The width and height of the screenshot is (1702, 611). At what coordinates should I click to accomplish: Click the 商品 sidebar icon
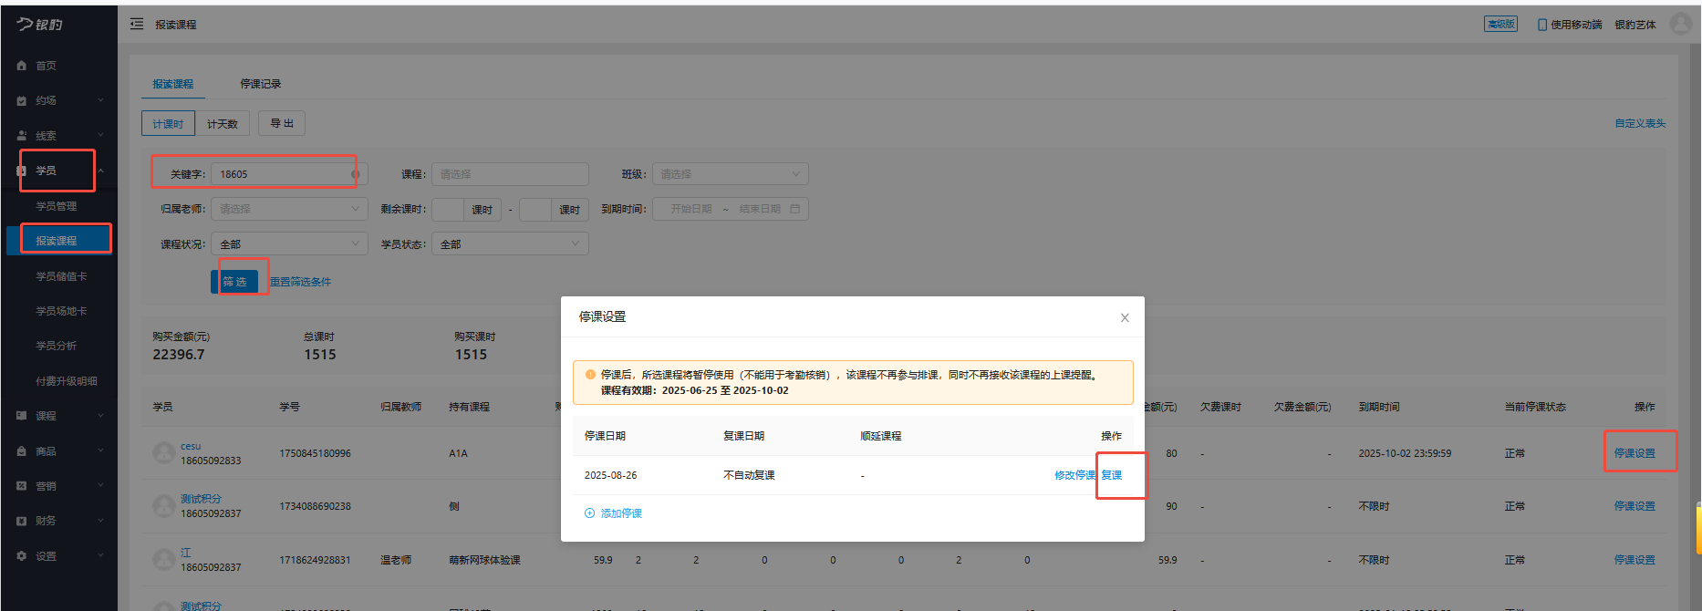pyautogui.click(x=22, y=451)
